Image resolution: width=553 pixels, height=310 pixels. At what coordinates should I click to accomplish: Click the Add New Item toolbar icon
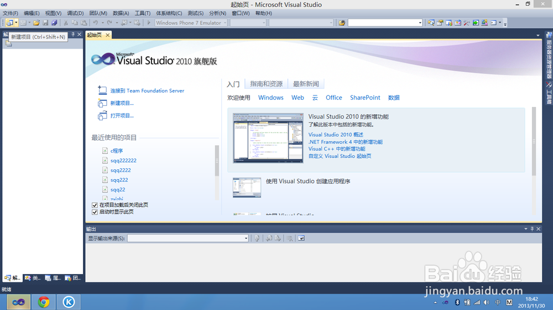(23, 23)
